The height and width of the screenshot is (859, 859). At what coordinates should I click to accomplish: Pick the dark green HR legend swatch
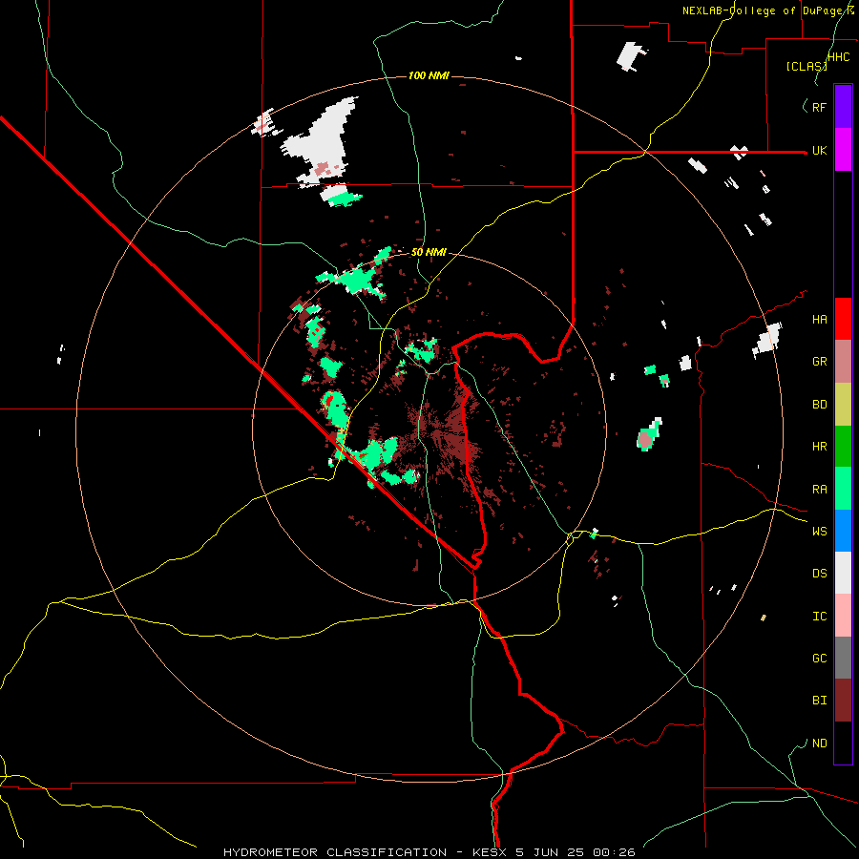click(x=843, y=447)
